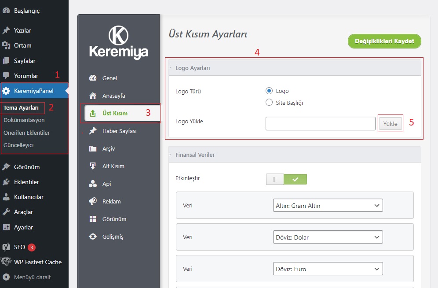
Task: Click the Anasayfa house icon
Action: point(93,96)
